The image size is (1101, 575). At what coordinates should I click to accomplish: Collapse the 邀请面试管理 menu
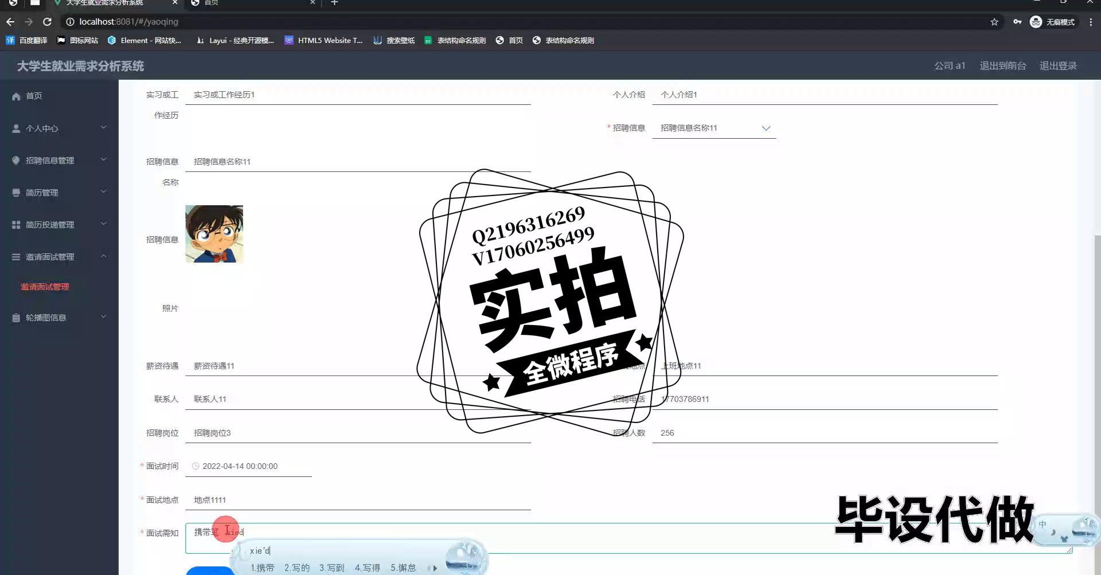(x=59, y=257)
